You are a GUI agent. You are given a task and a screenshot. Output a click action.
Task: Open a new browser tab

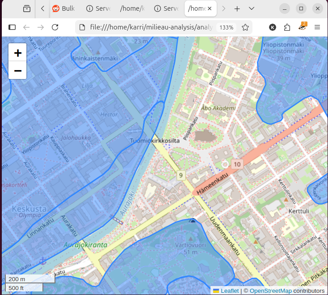(x=237, y=8)
